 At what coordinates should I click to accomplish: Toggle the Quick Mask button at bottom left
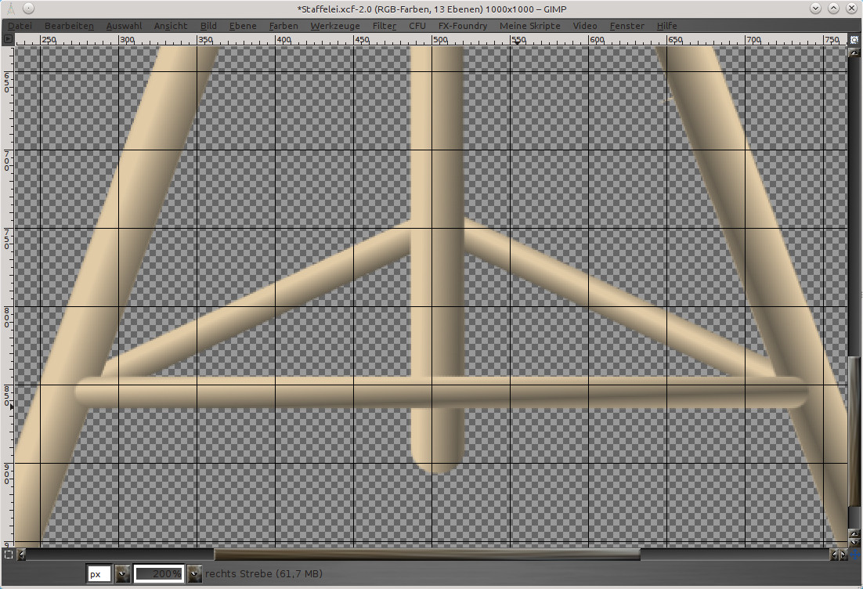[9, 555]
